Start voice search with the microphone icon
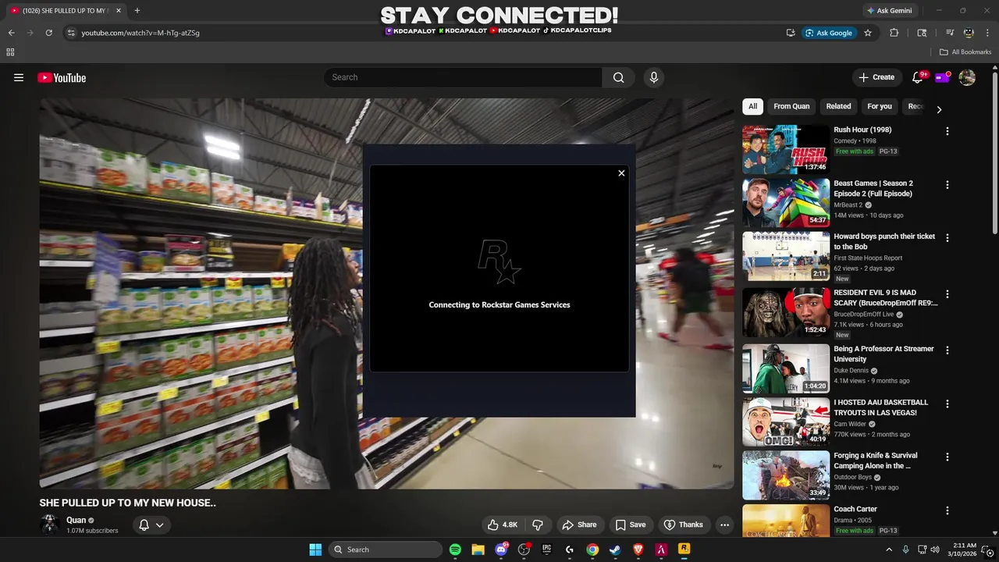 (x=654, y=77)
